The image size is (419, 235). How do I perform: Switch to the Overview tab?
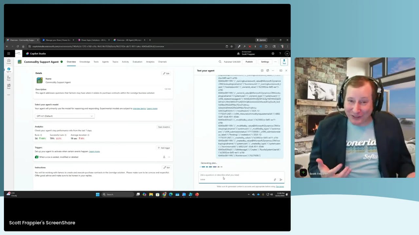[x=71, y=62]
